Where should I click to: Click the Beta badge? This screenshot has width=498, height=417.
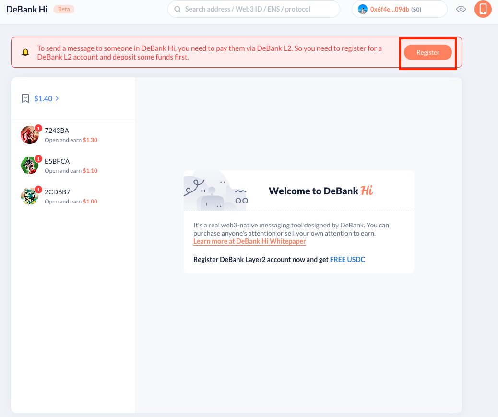coord(64,9)
